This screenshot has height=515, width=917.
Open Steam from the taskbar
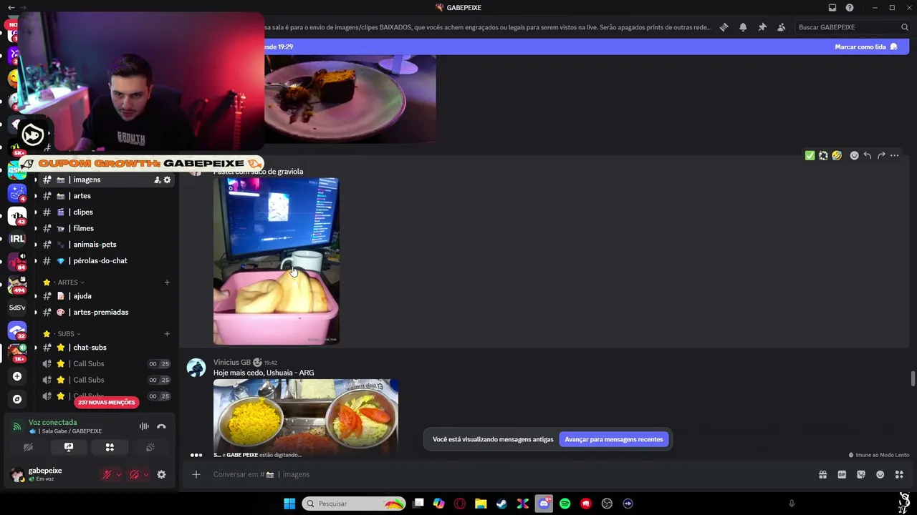point(501,504)
